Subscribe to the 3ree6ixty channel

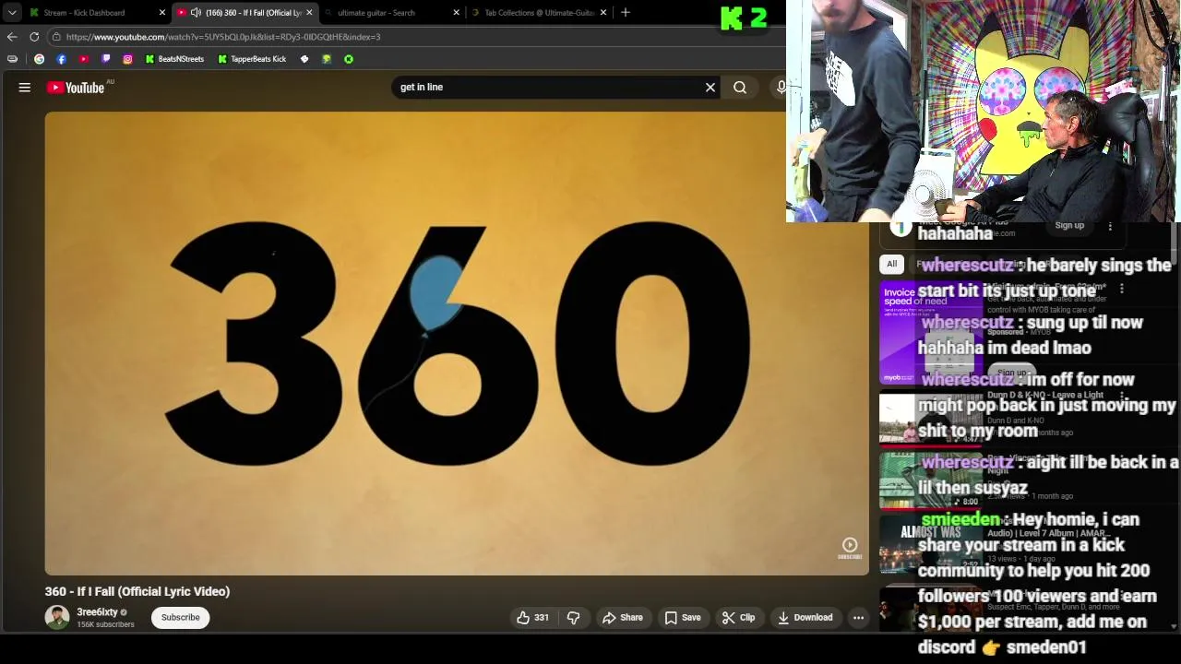181,618
